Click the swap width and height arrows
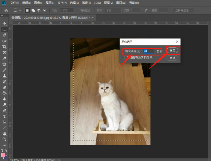The image size is (211, 161). (x=146, y=10)
